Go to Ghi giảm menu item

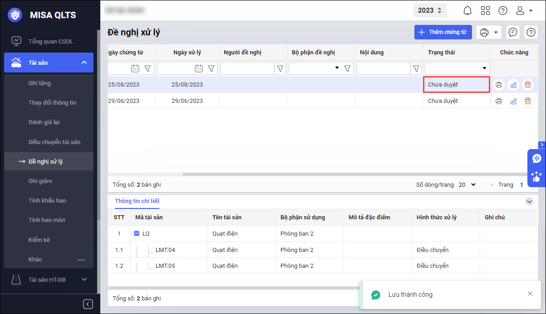40,181
